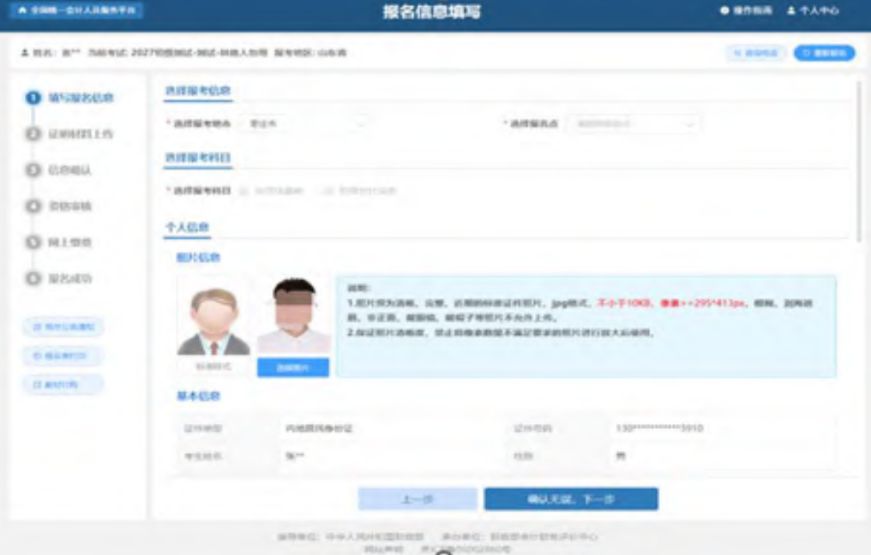
Task: Click step 1 circle 填写报名信息
Action: 33,98
